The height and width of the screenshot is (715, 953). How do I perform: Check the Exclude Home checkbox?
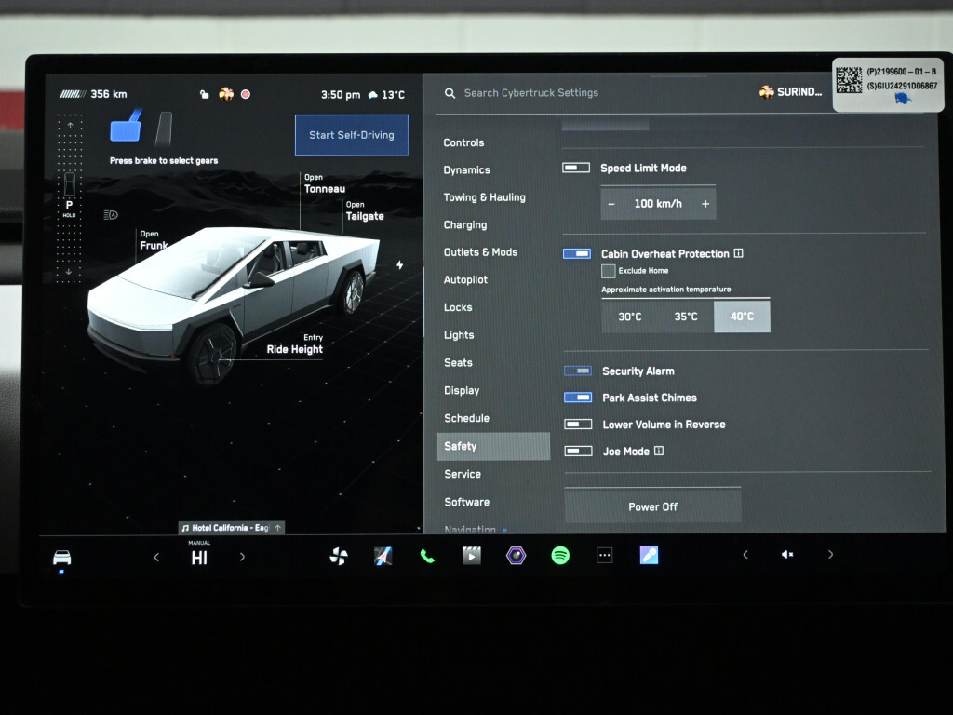coord(609,271)
